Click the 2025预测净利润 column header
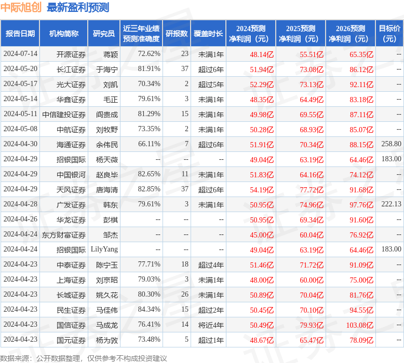The height and width of the screenshot is (363, 404). 301,33
